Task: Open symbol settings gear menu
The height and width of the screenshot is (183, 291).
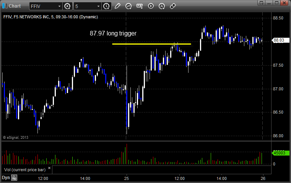Action: coord(67,6)
